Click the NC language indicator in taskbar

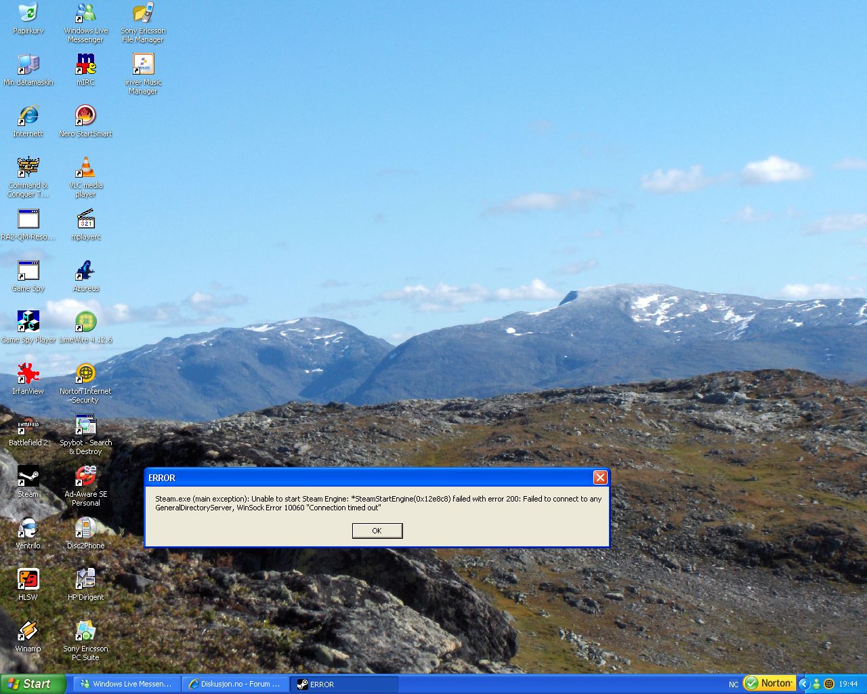734,685
